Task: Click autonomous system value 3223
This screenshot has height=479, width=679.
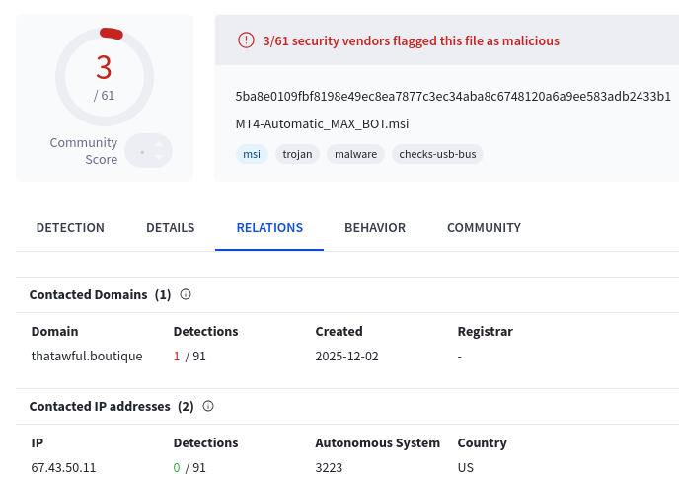Action: pos(329,468)
